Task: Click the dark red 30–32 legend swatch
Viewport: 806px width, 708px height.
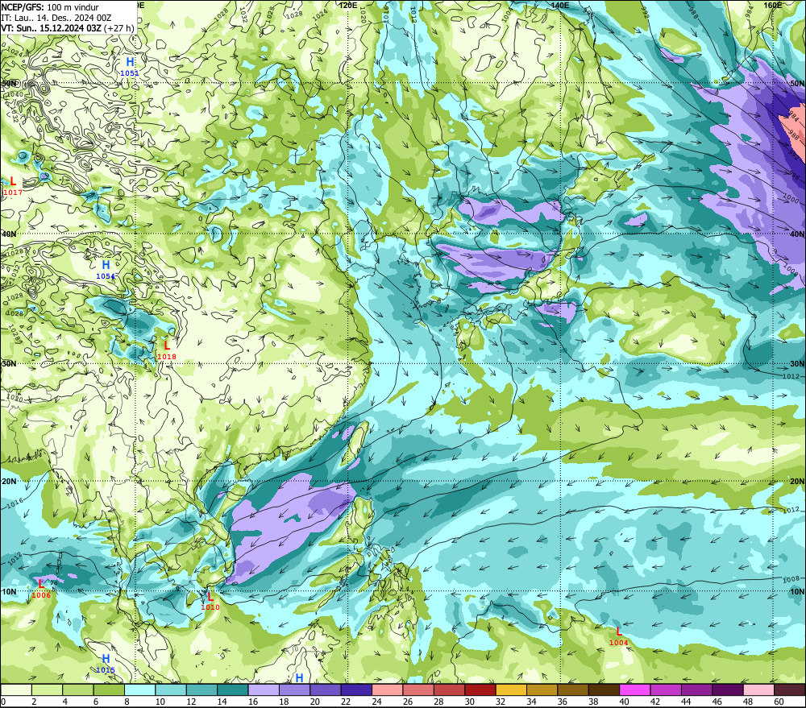Action: click(x=480, y=690)
